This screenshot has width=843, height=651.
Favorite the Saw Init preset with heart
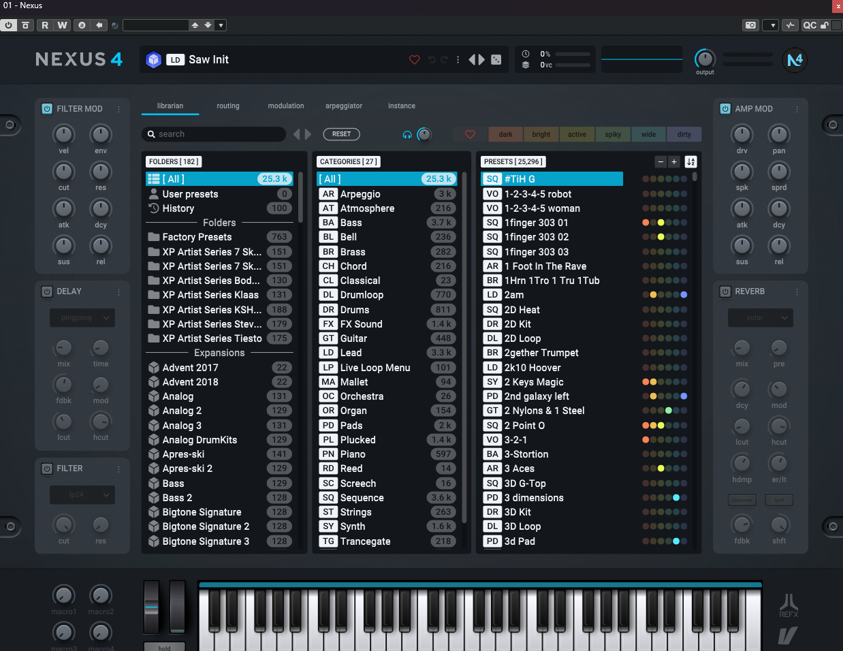click(414, 60)
